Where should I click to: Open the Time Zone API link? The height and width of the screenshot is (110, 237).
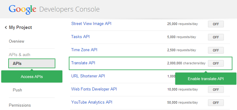click(84, 50)
